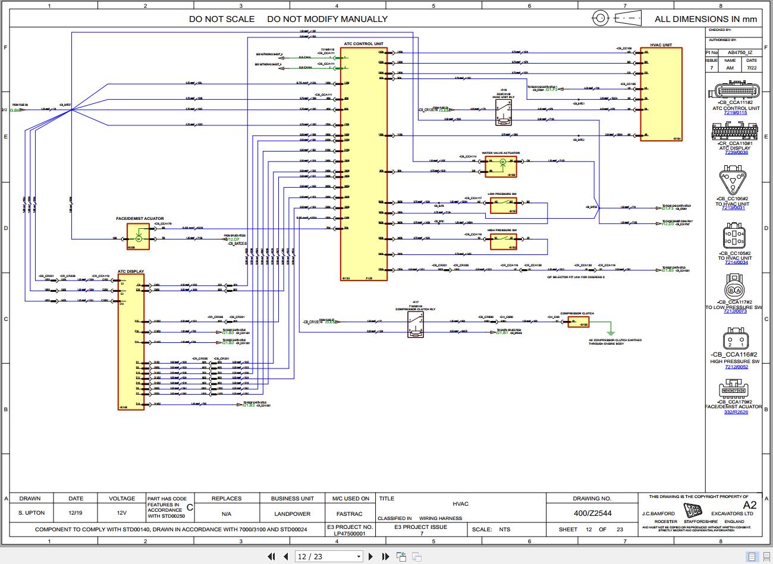The height and width of the screenshot is (564, 773).
Task: Enable single page view mode
Action: [x=752, y=557]
